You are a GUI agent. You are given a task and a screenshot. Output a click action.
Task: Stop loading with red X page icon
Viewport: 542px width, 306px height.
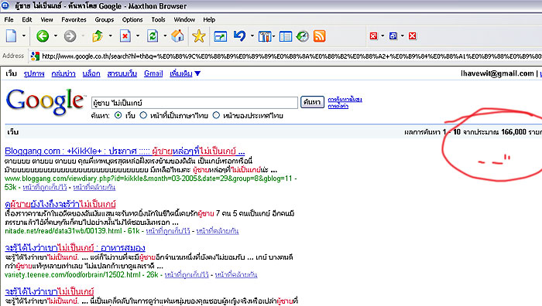coord(125,36)
